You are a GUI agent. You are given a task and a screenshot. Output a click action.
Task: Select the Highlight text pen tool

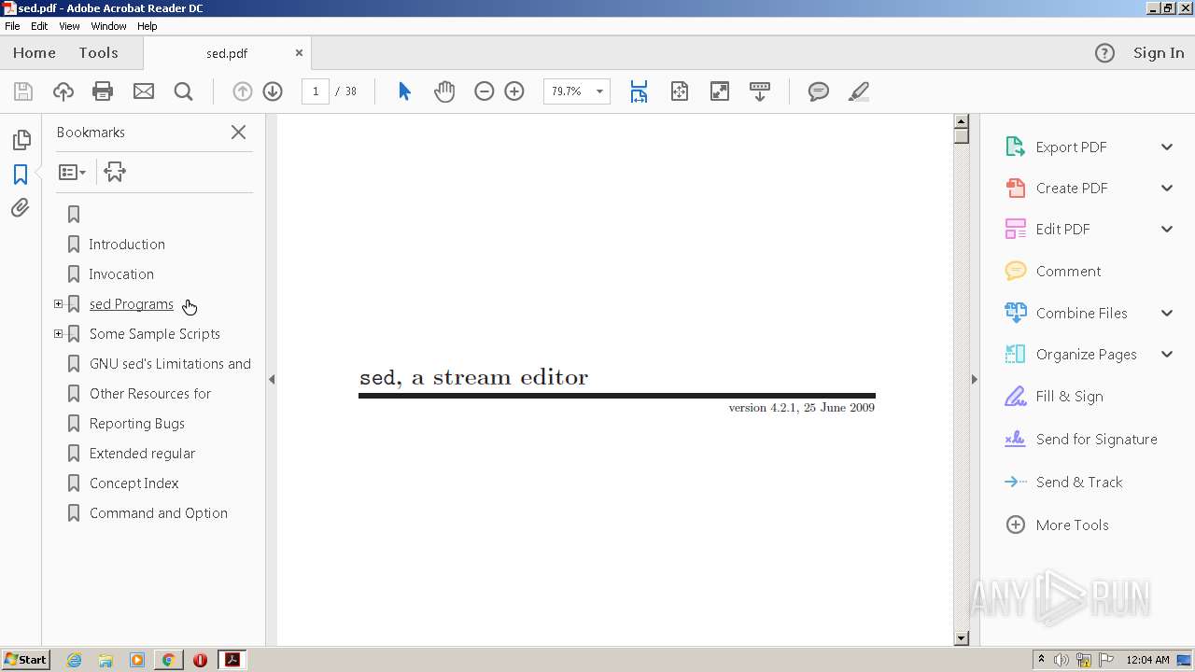(859, 91)
